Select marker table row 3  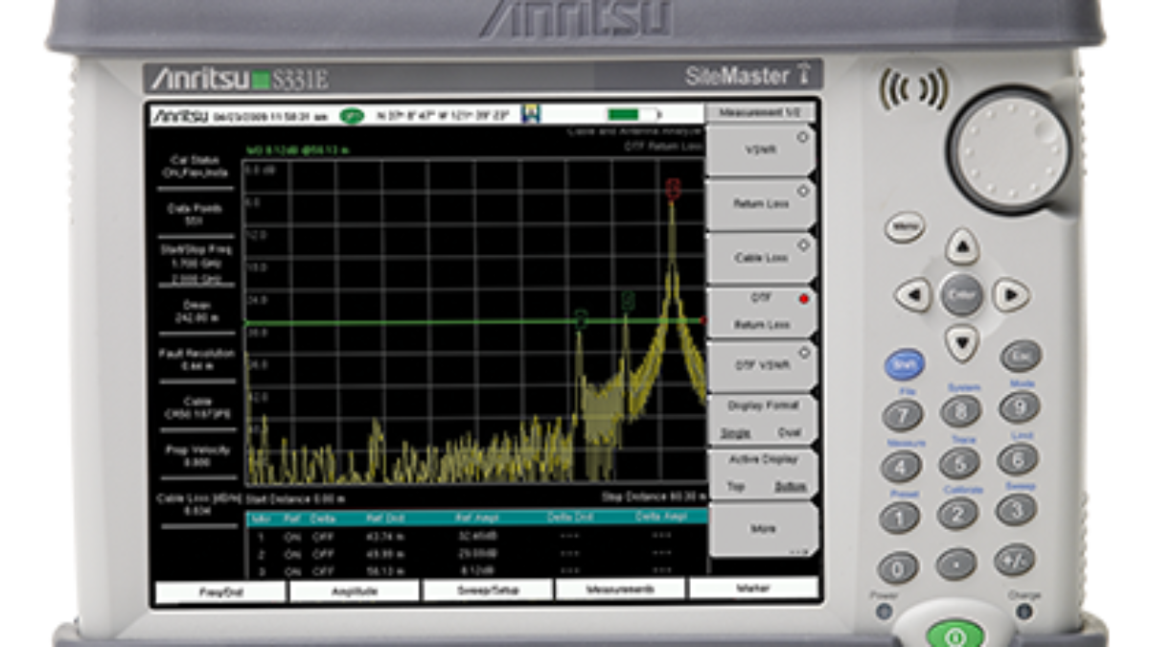tap(476, 571)
